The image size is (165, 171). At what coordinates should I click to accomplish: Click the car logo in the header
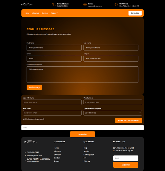(27, 4)
